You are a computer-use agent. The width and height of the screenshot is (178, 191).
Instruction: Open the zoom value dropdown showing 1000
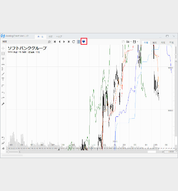pyautogui.click(x=176, y=152)
